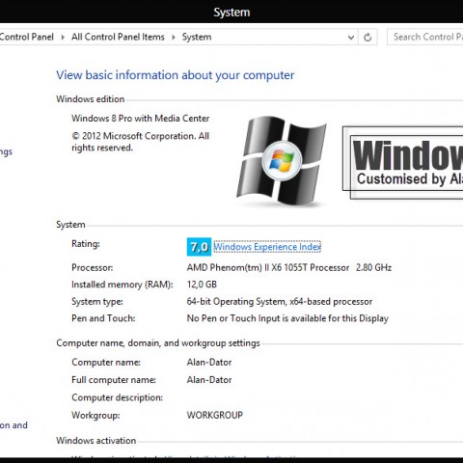Click the 7,0 rating score badge
Viewport: 463px width, 463px height.
199,247
